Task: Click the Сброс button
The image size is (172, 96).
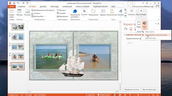Action: [130, 43]
